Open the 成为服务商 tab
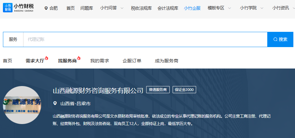This screenshot has height=138, width=295. coord(166,61)
